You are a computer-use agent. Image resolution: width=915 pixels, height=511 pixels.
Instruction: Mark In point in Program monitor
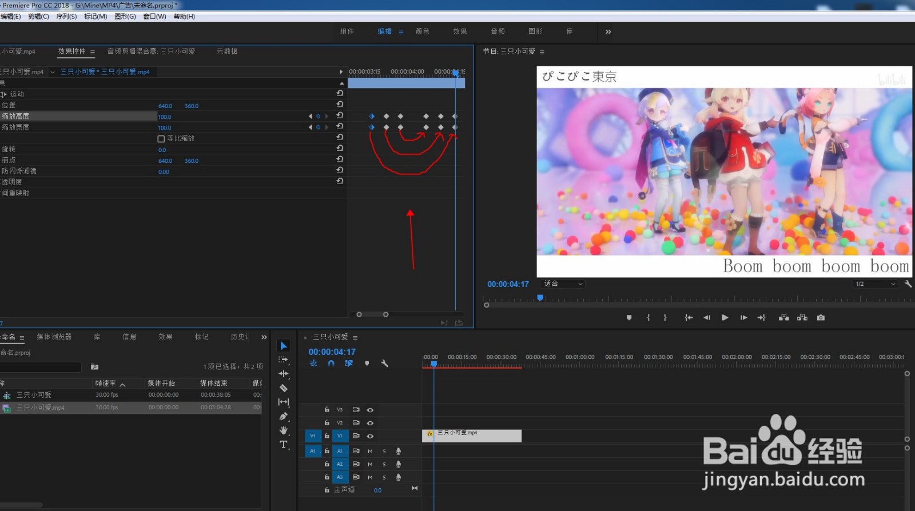pos(648,318)
